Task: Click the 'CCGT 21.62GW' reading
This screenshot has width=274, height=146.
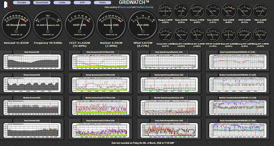Action: tap(79, 43)
